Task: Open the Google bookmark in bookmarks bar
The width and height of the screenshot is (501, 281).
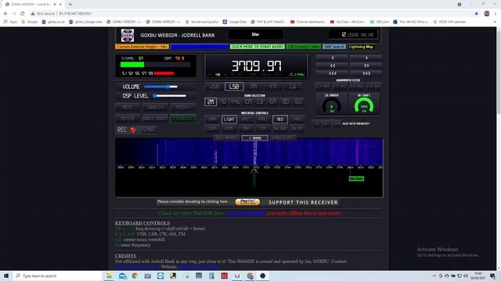Action: pos(30,22)
